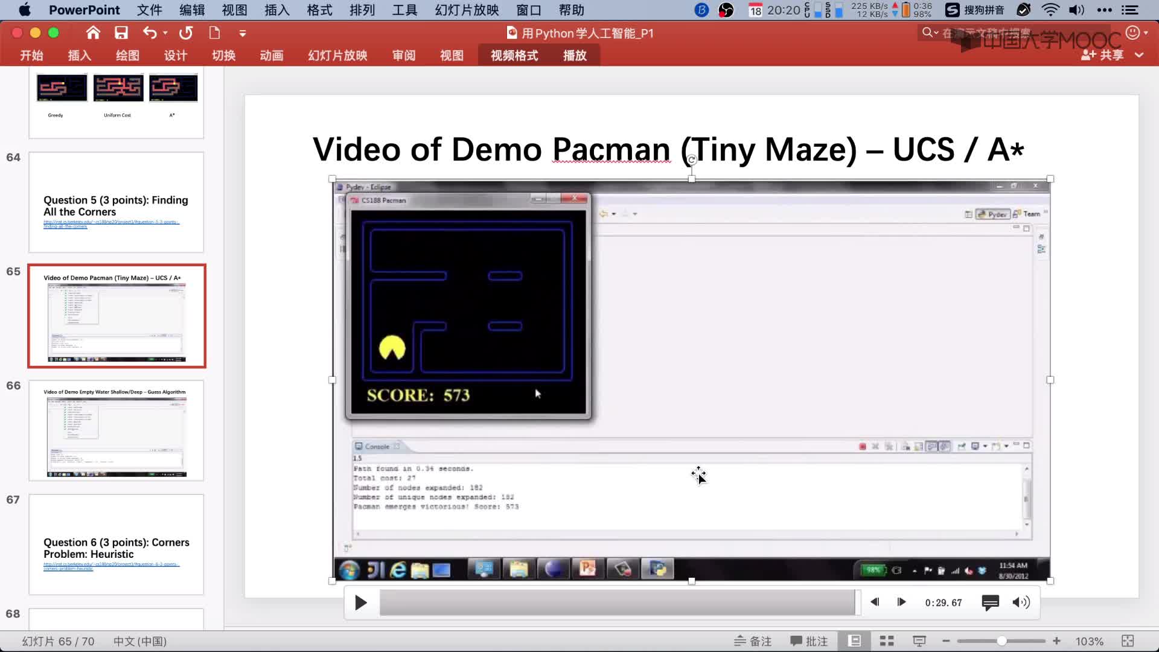This screenshot has width=1159, height=652.
Task: Open the 幻灯片放映 ribbon tab
Action: point(337,56)
